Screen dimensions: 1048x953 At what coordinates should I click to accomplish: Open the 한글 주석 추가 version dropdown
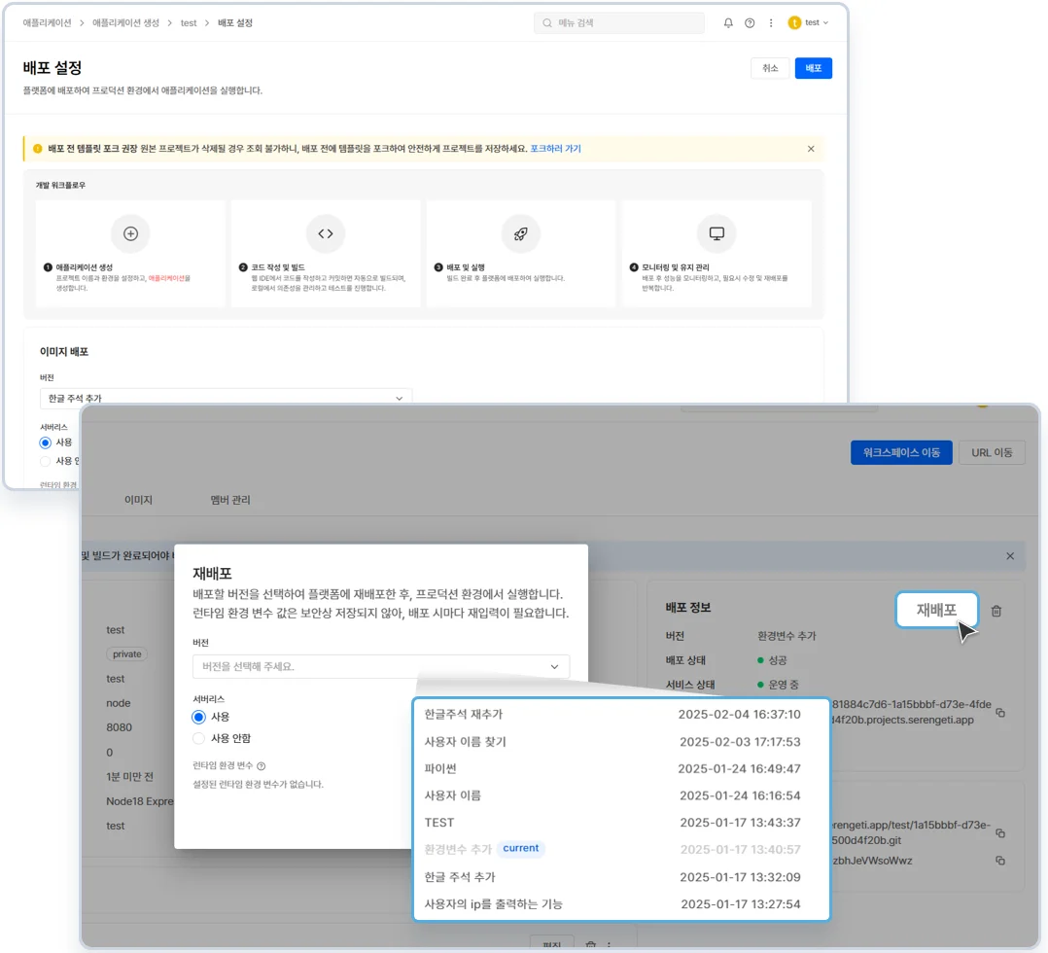coord(226,398)
